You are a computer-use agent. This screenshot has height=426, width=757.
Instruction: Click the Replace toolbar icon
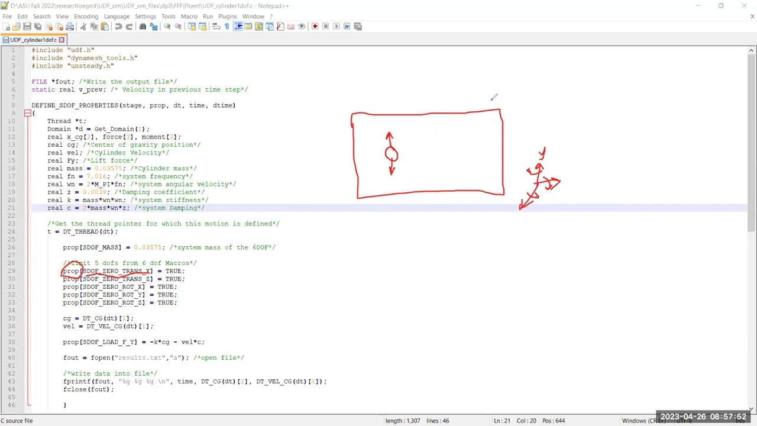tap(154, 27)
